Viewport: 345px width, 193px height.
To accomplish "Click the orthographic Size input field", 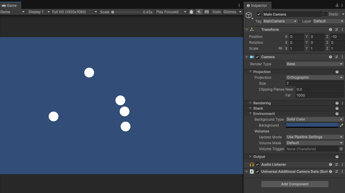I will (315, 83).
